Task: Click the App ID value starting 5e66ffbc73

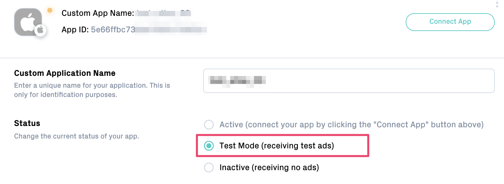Action: (149, 30)
